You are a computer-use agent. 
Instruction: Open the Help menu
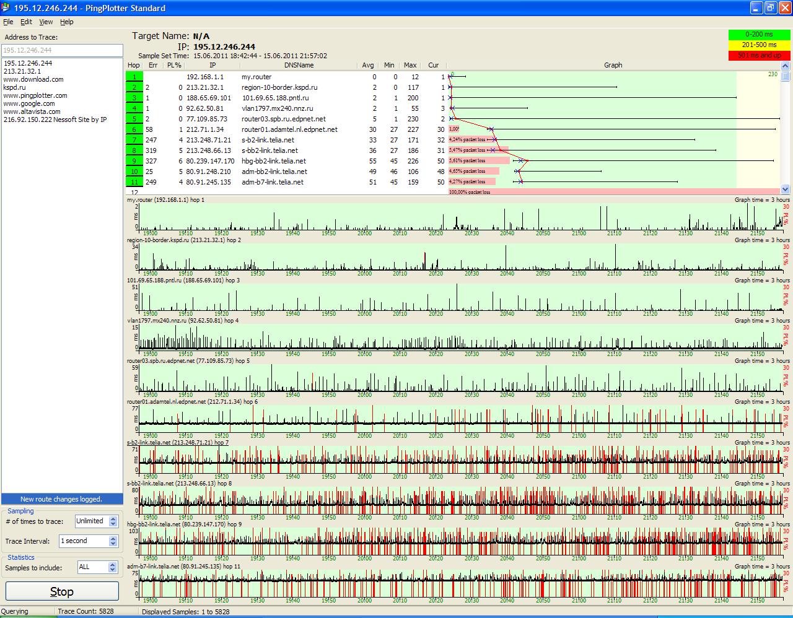(x=66, y=22)
